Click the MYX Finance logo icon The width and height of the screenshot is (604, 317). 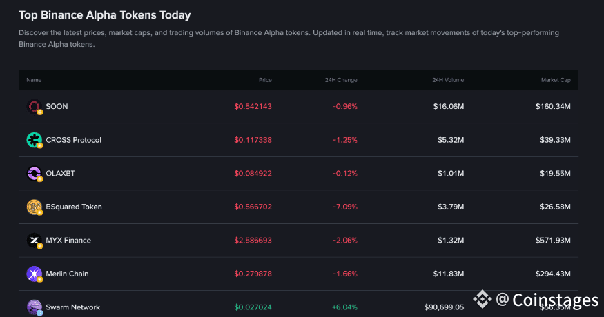(x=34, y=241)
